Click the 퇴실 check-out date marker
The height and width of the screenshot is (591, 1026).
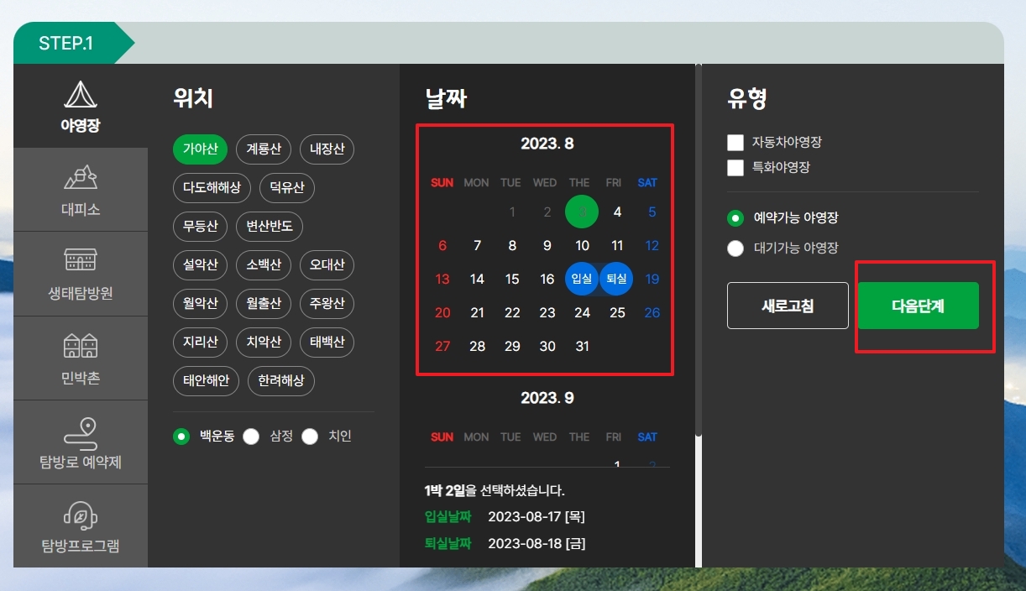(x=617, y=279)
